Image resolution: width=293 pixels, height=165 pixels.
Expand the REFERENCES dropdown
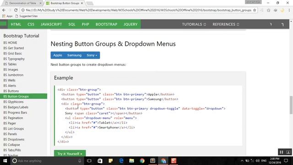click(x=226, y=24)
